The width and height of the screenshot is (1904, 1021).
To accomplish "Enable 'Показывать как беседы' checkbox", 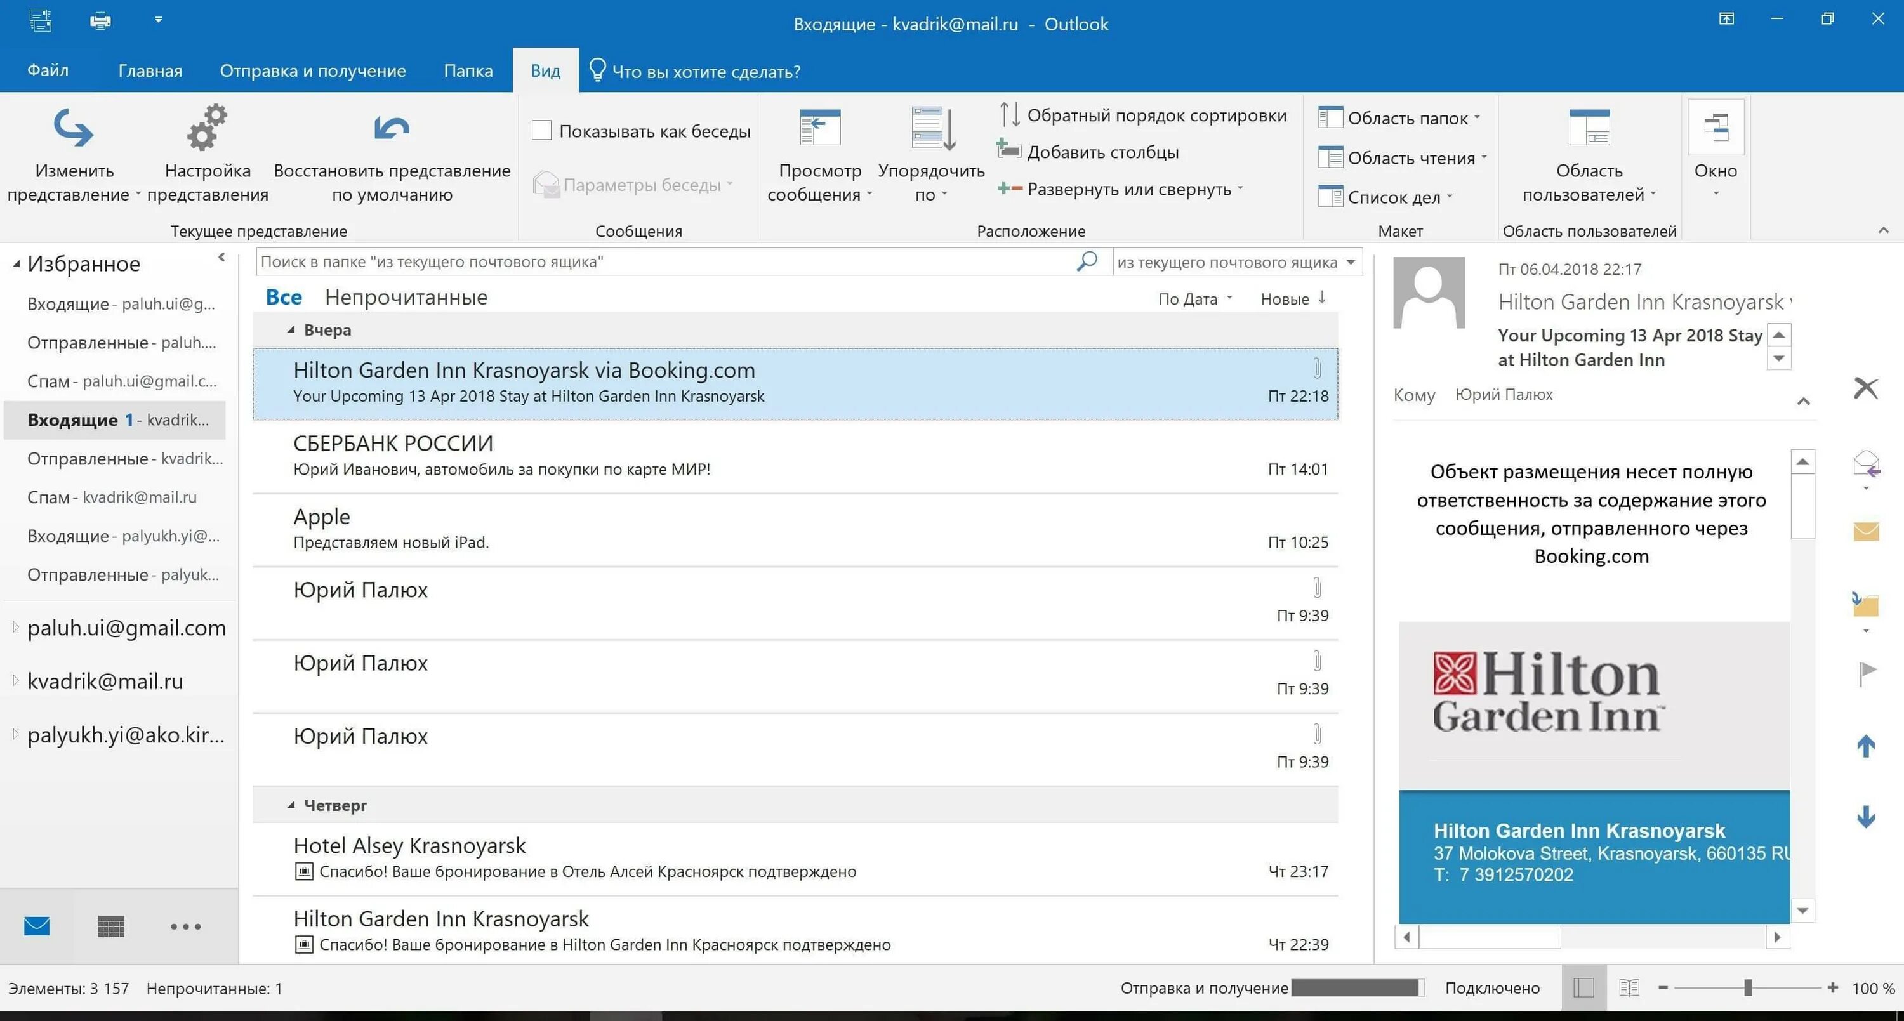I will 541,129.
